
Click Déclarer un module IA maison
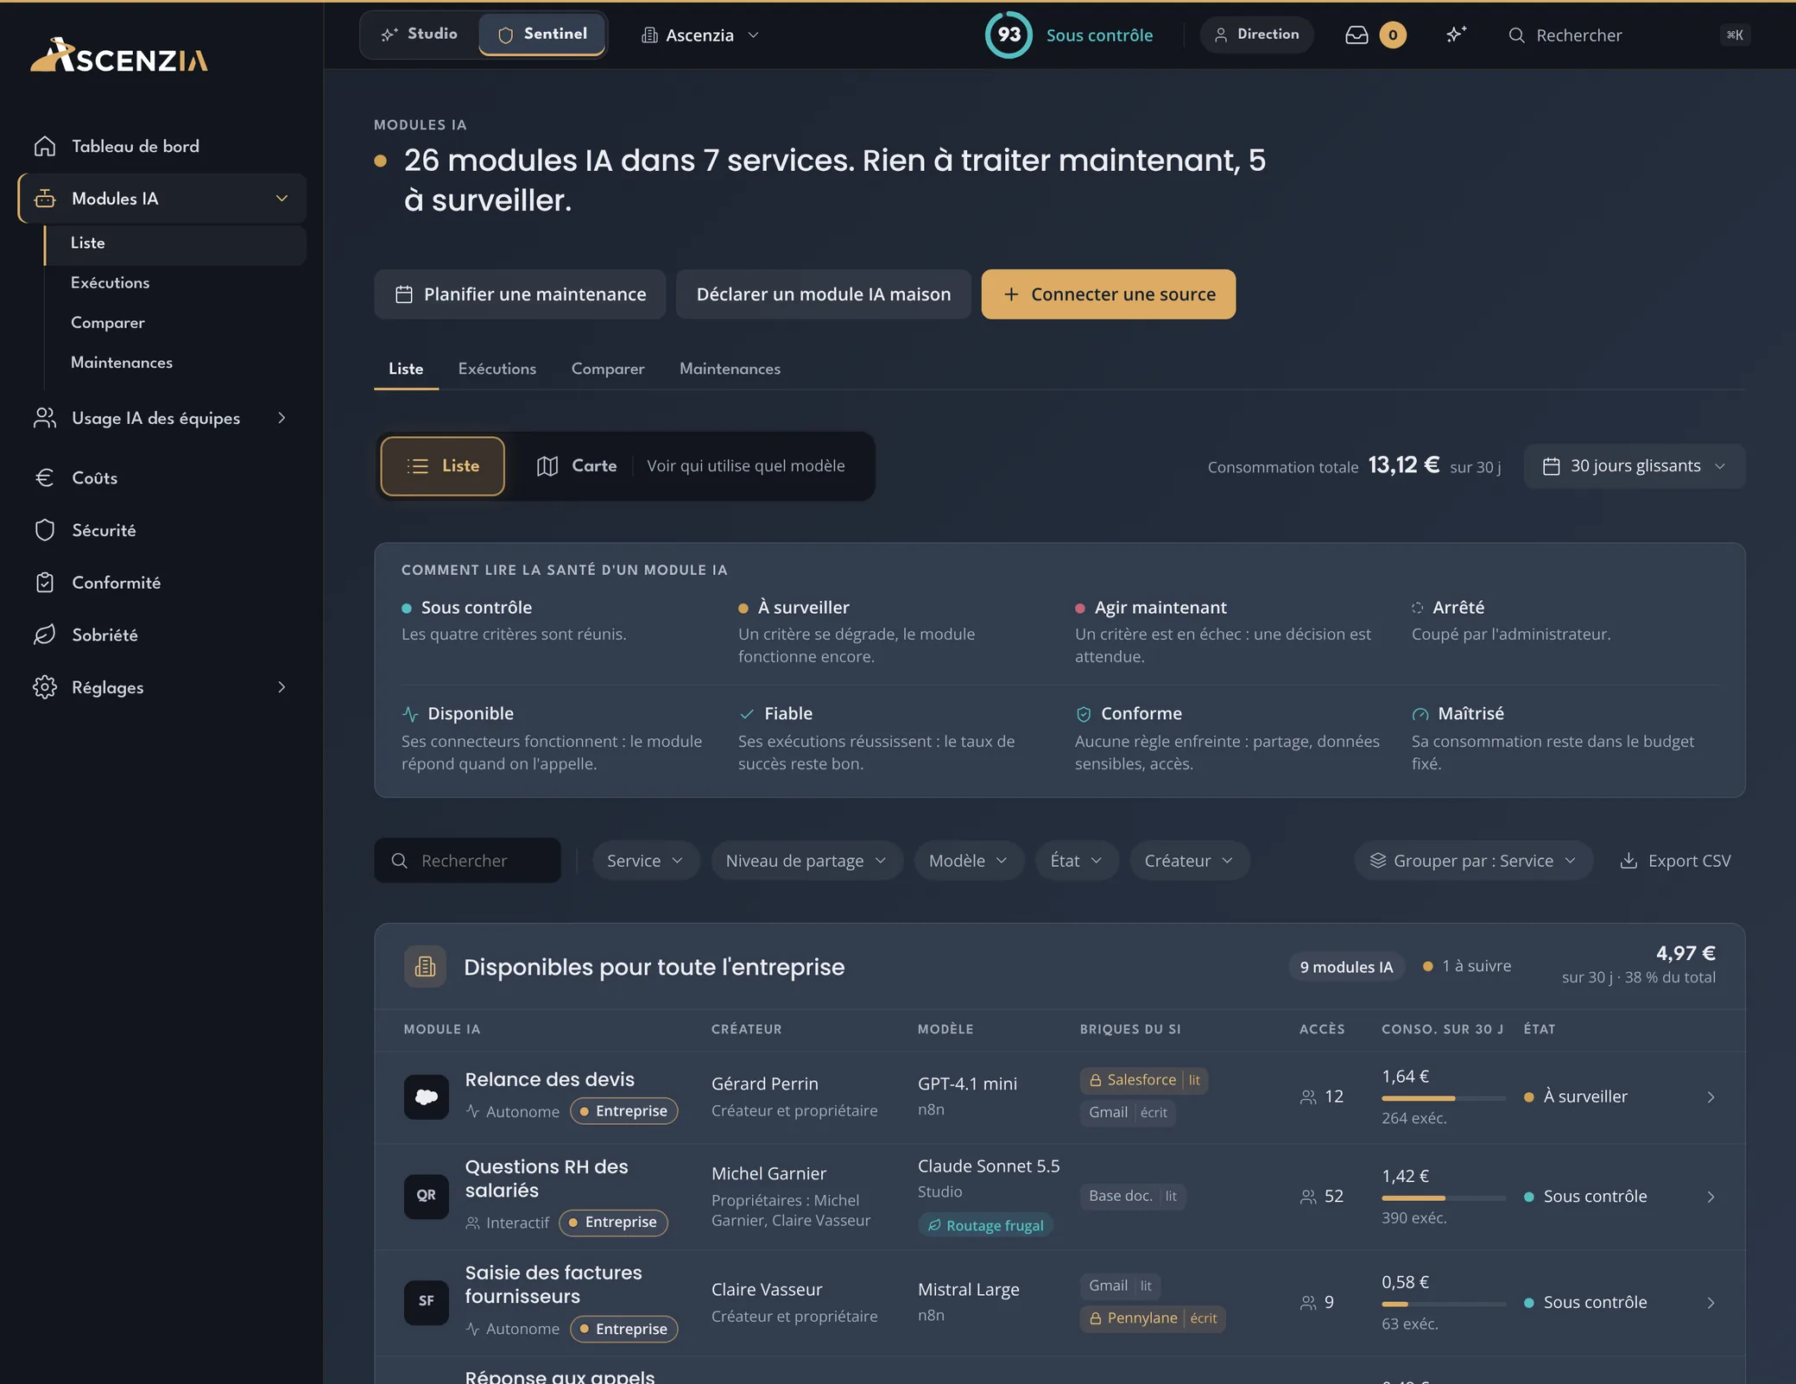click(824, 294)
